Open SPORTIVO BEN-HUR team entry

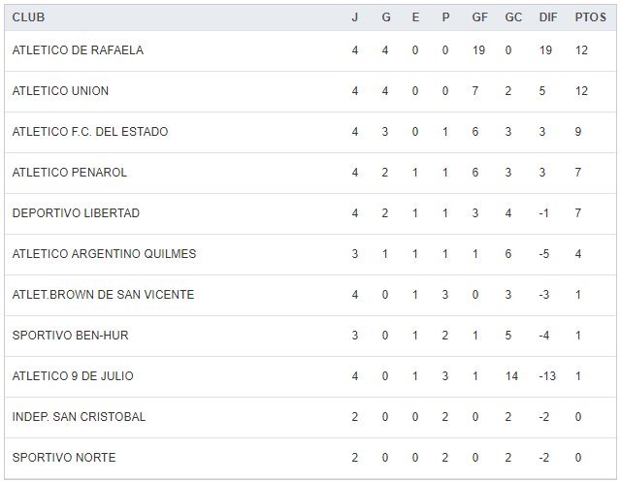pos(70,336)
